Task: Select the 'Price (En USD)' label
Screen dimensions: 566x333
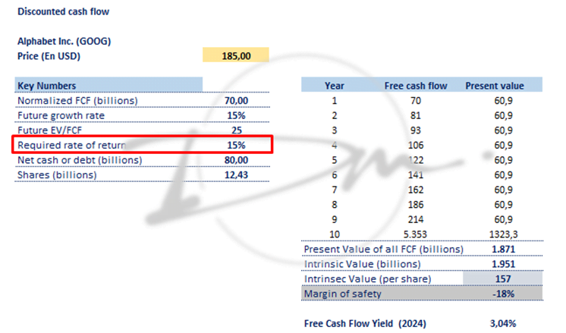Action: [49, 56]
